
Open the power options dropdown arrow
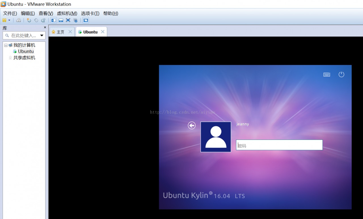click(9, 20)
